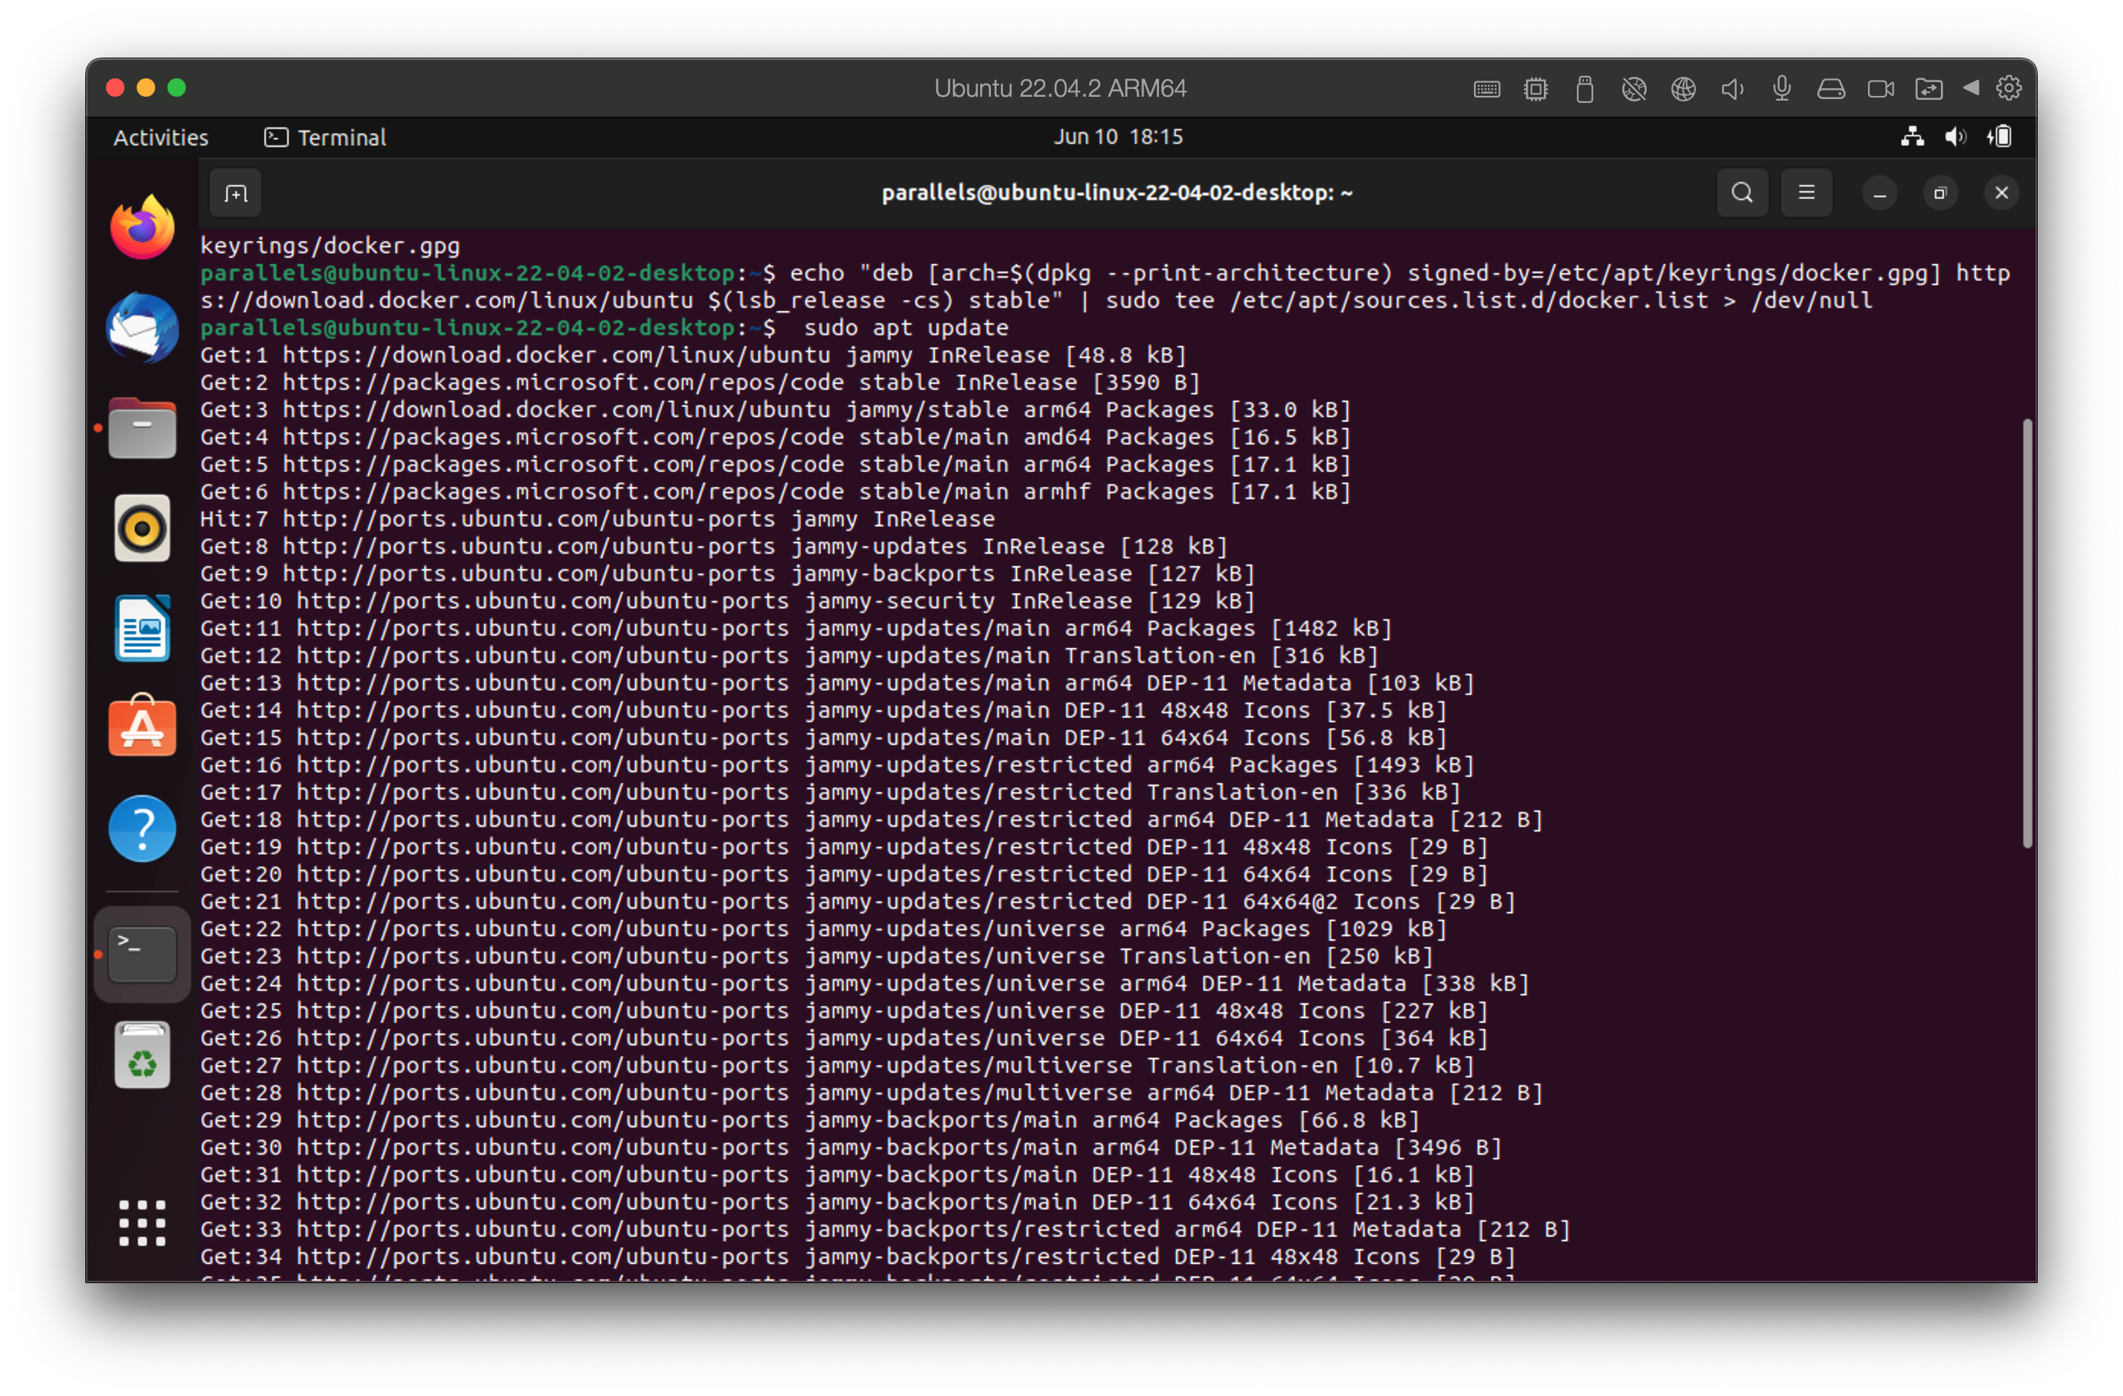Click the Get:29 jammy-backports/main Packages line

[x=809, y=1120]
